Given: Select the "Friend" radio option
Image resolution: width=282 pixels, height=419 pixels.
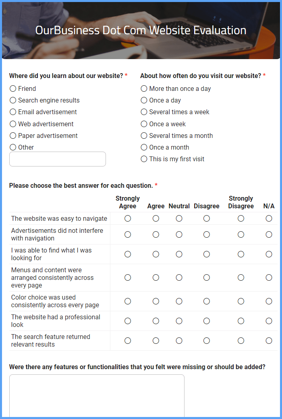Looking at the screenshot, I should point(13,89).
